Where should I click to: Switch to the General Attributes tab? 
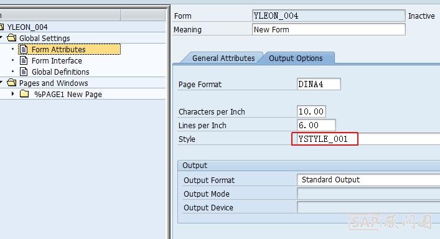click(223, 58)
